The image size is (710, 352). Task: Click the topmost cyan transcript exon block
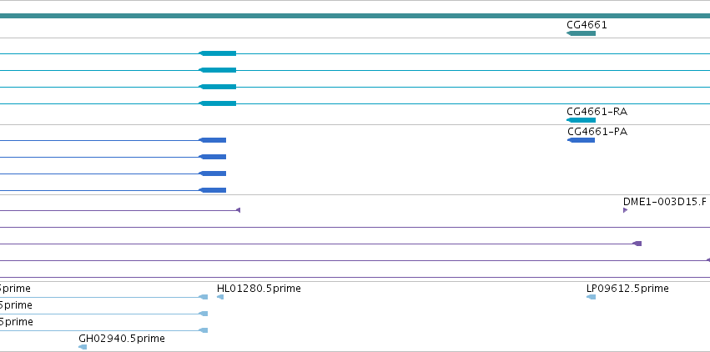coord(218,53)
